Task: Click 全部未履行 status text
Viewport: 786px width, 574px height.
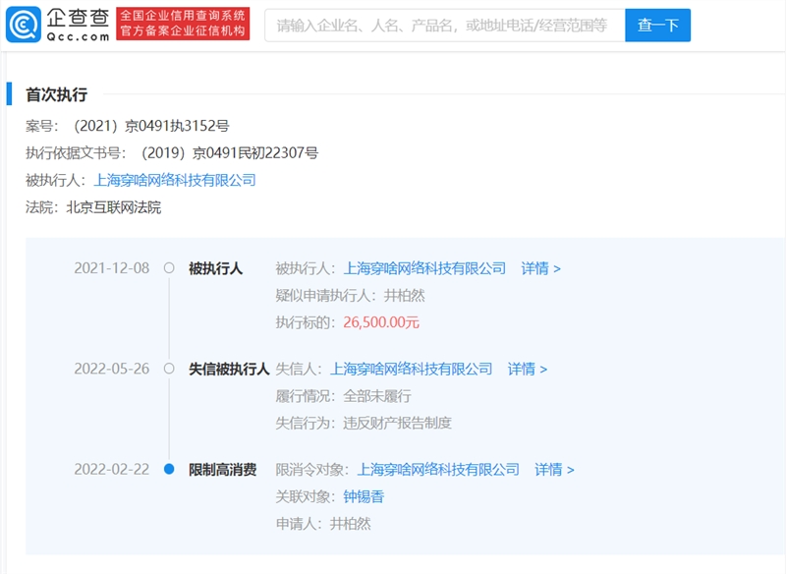Action: [377, 396]
